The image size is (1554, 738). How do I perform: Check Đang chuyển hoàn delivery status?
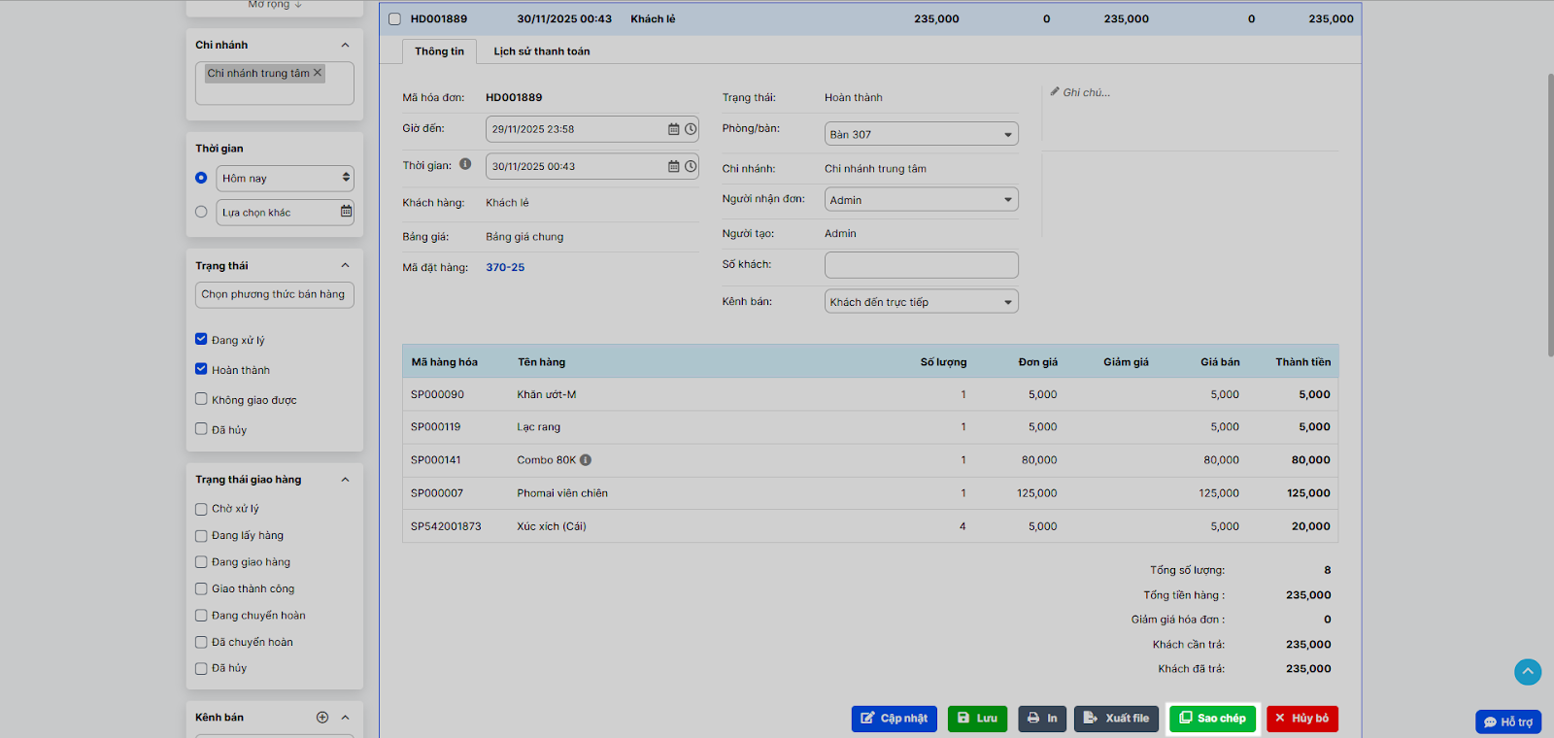201,616
